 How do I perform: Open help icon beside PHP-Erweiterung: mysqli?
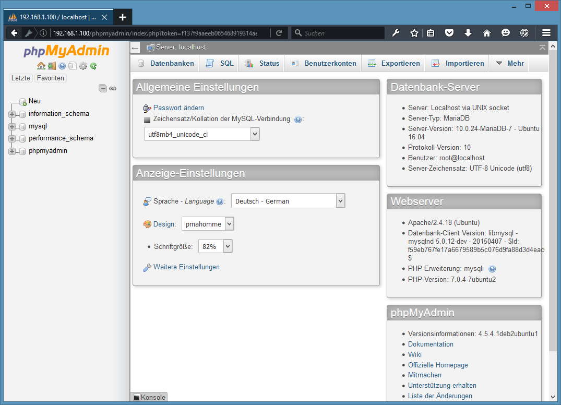[492, 269]
